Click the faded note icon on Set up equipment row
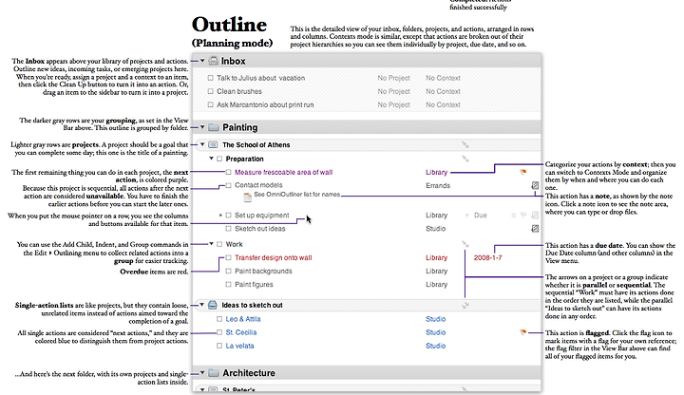This screenshot has height=395, width=684. pyautogui.click(x=535, y=215)
